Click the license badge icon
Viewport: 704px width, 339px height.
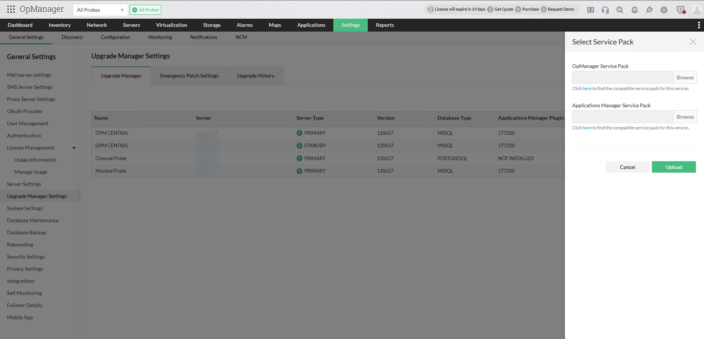pyautogui.click(x=431, y=10)
